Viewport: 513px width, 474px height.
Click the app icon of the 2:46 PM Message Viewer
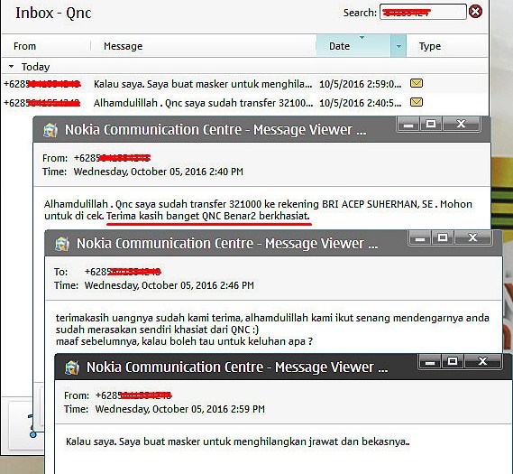(x=62, y=244)
